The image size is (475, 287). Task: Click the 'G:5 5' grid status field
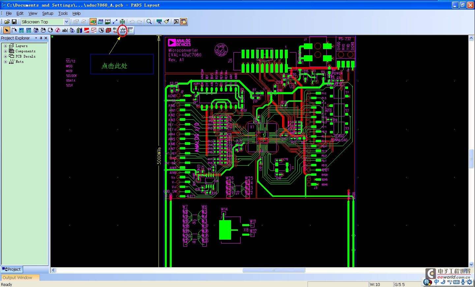[408, 284]
